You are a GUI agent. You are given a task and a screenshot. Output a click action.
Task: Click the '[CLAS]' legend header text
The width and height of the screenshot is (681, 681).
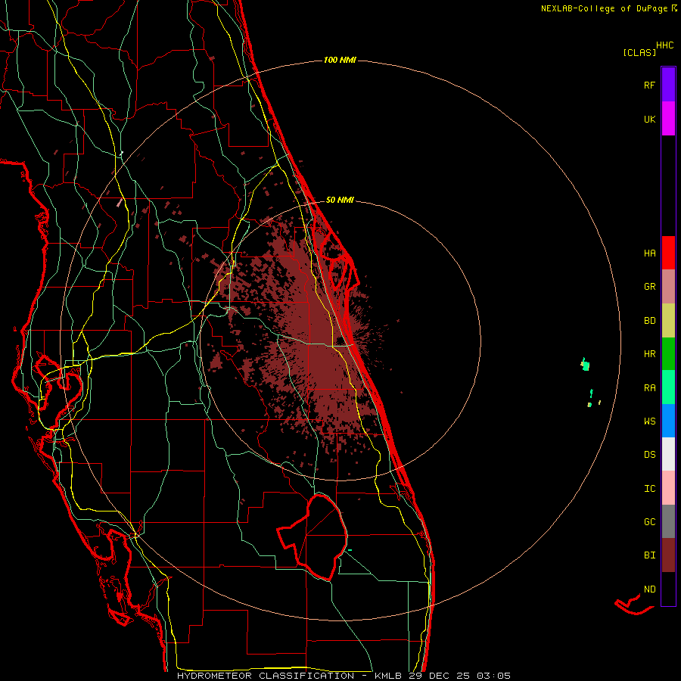pos(639,52)
